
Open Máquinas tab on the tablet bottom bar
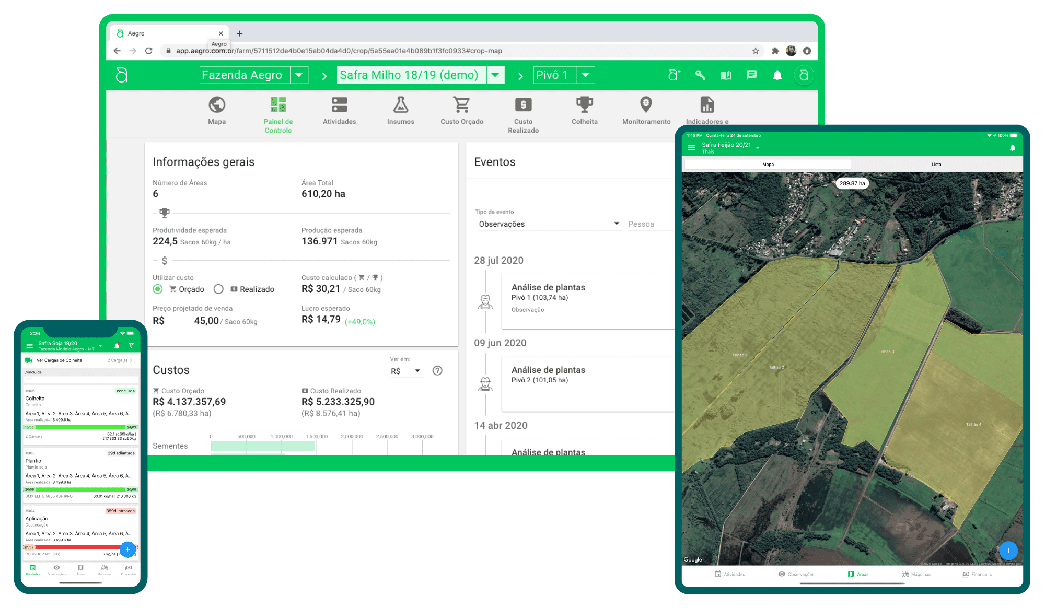(x=917, y=574)
